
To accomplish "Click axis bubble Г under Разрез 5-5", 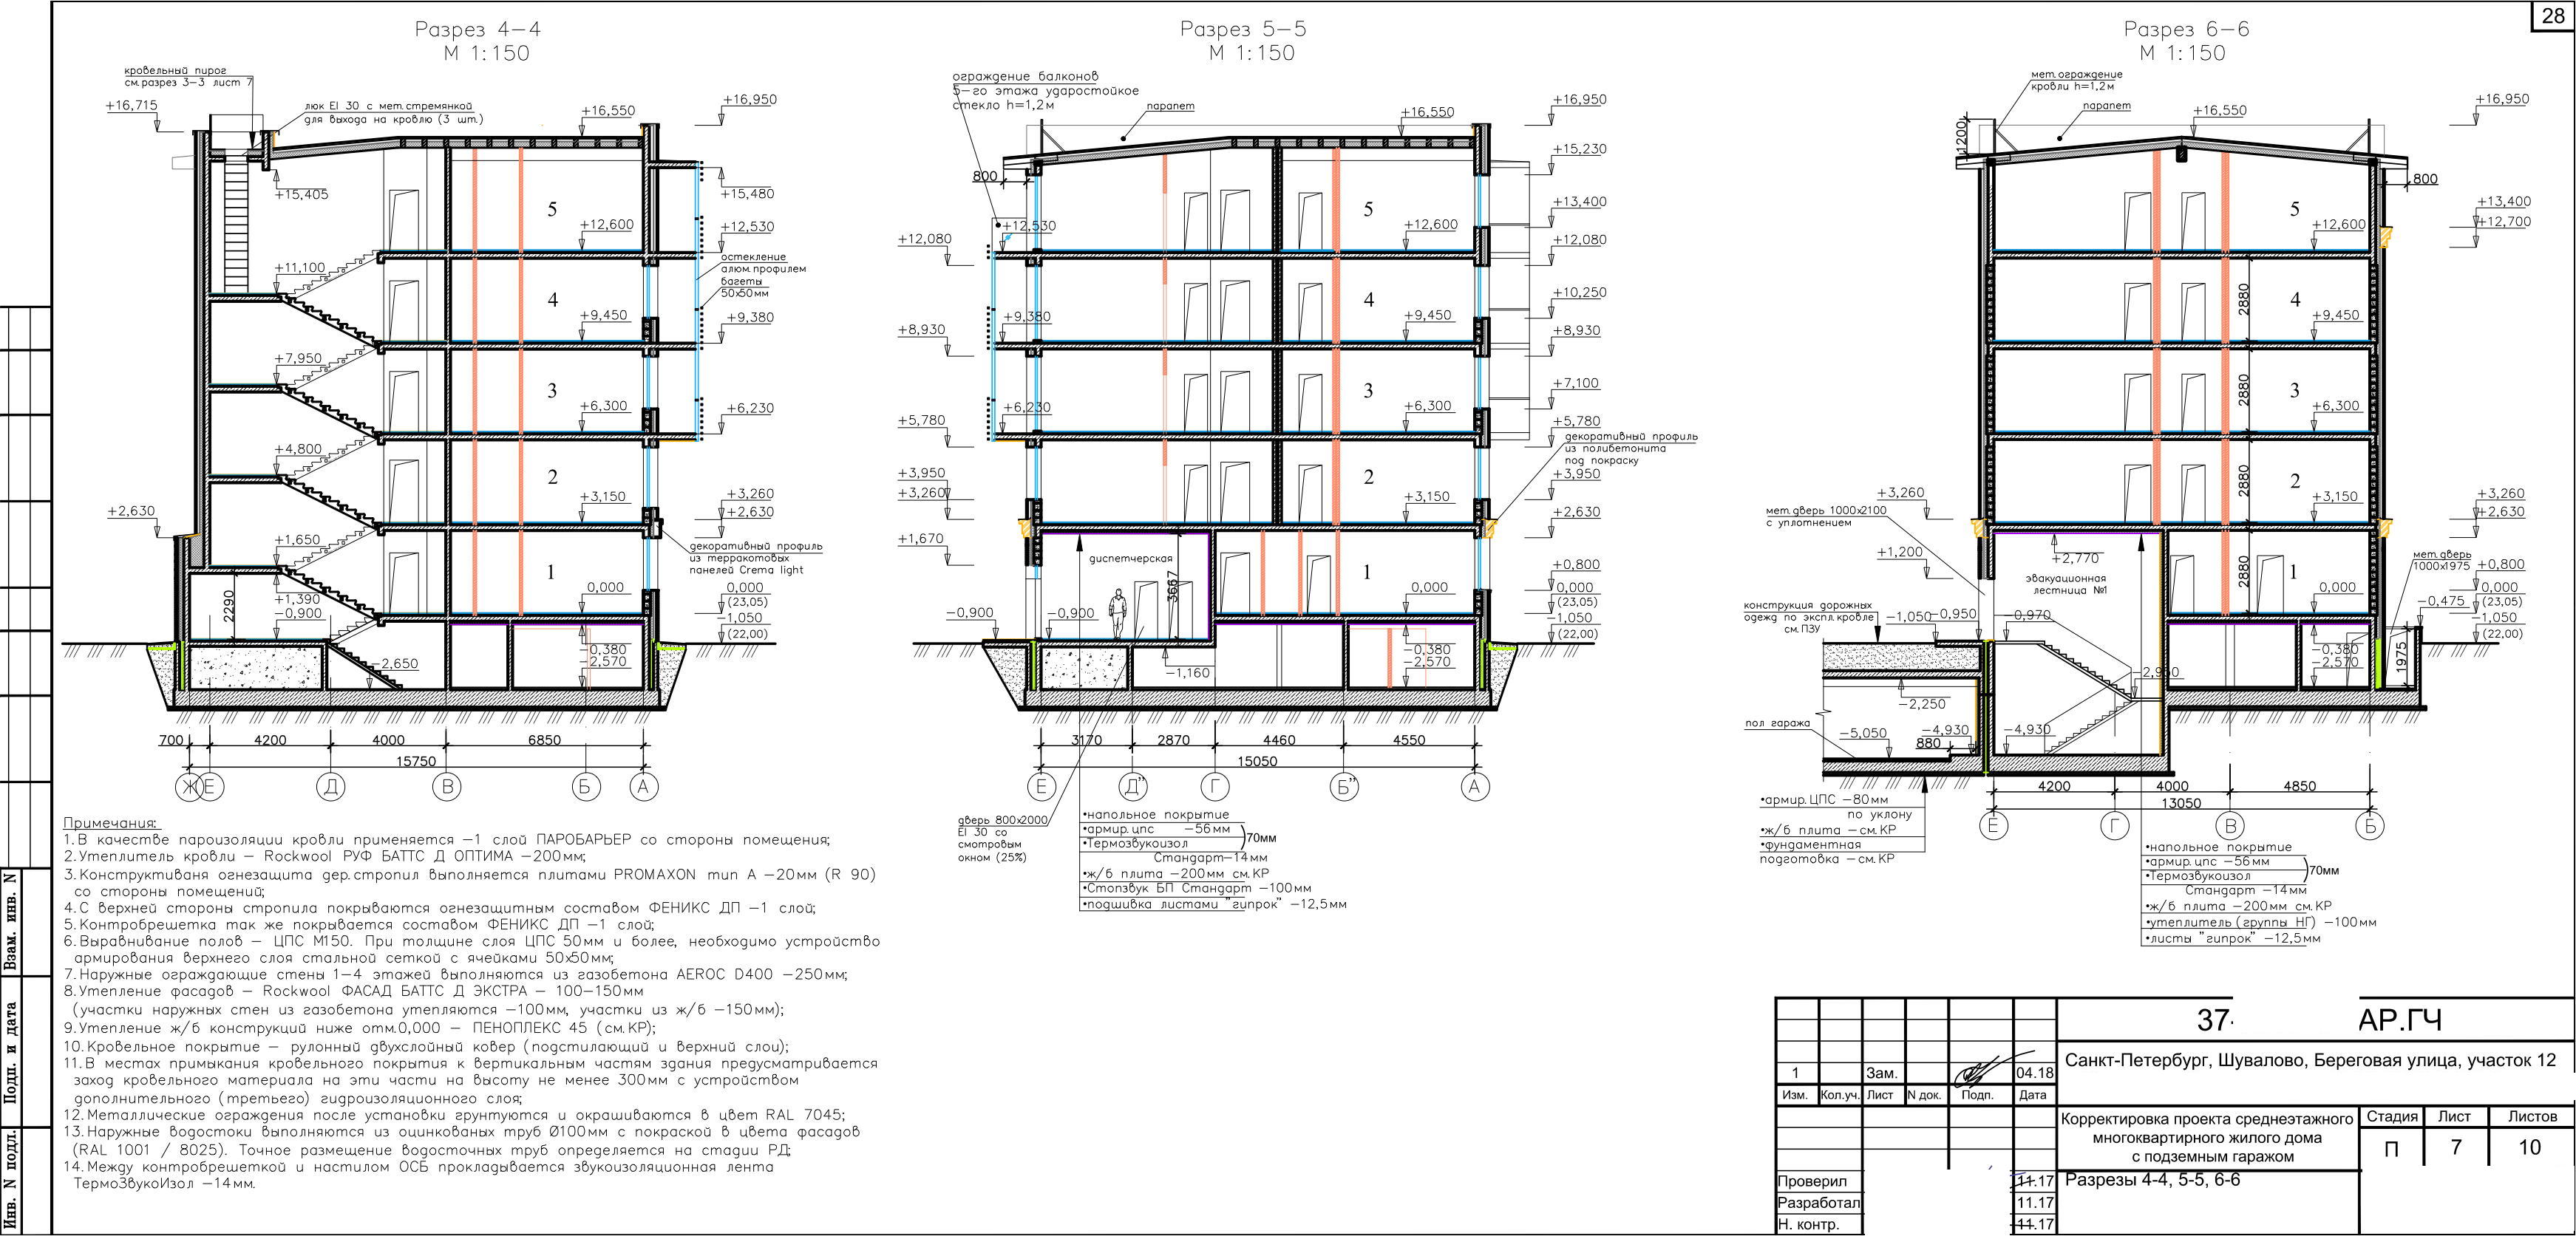I will click(1214, 788).
